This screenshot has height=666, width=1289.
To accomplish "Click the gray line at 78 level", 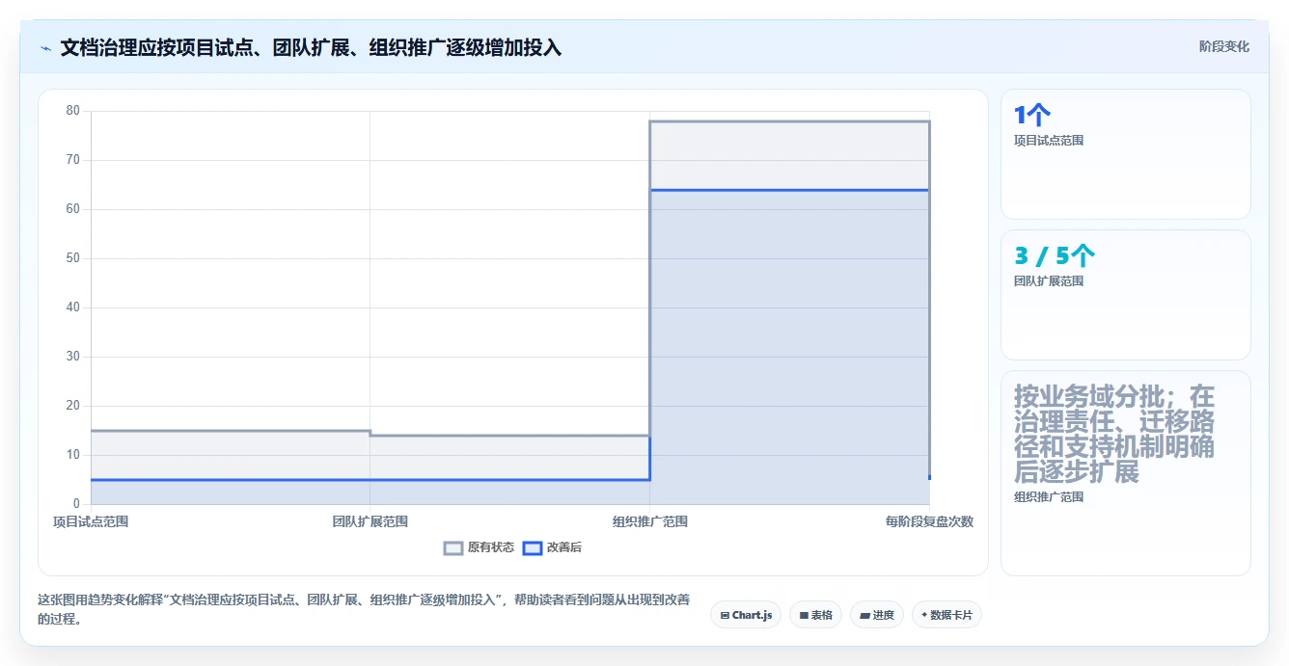I will (x=789, y=121).
